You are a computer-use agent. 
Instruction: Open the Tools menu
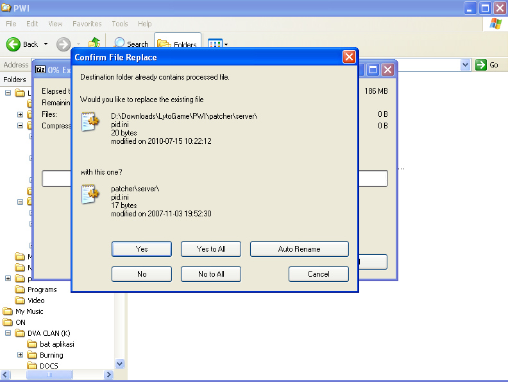[x=120, y=24]
